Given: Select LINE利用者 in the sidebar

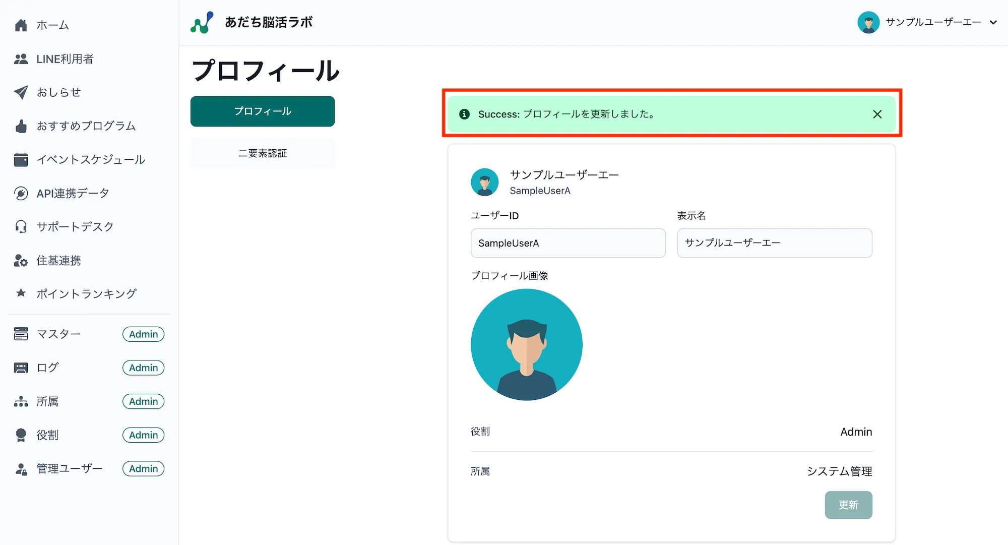Looking at the screenshot, I should [66, 59].
